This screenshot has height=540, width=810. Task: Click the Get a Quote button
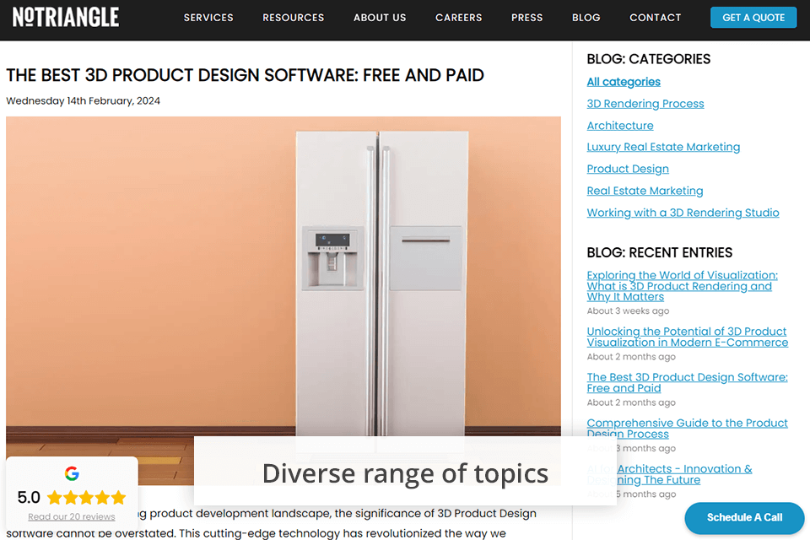point(753,18)
